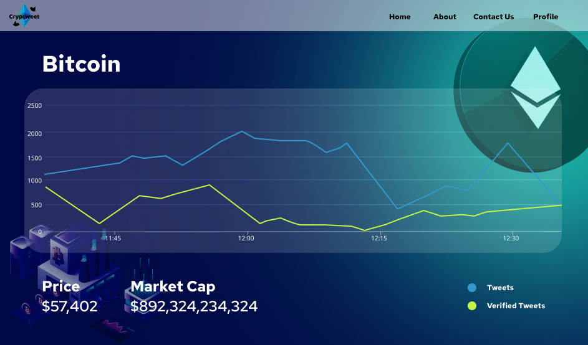Click the Price label

[x=60, y=286]
